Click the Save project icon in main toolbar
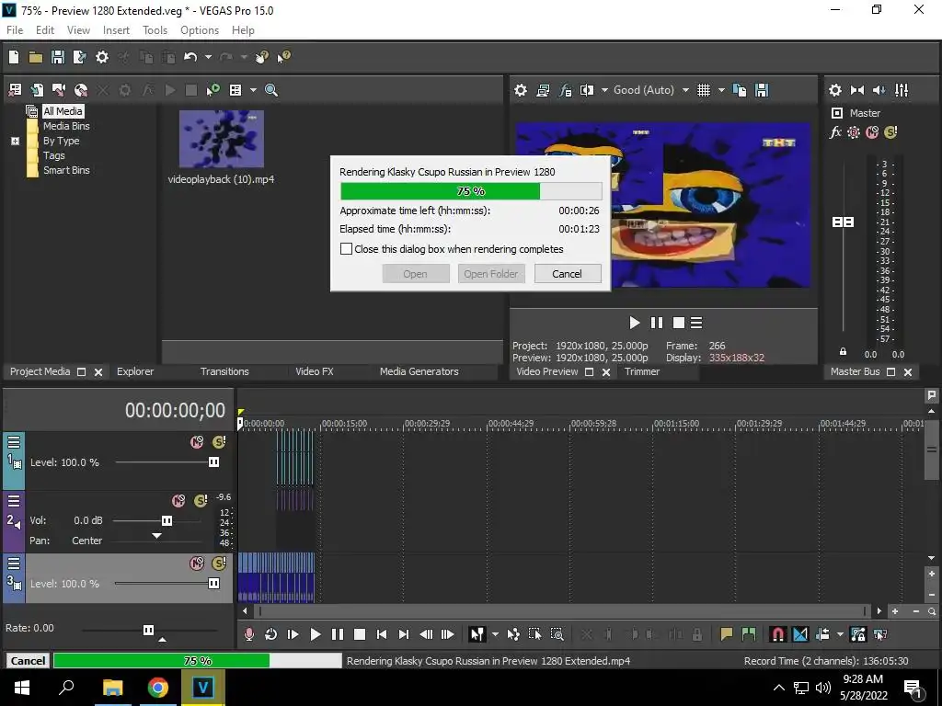Screen dimensions: 942x706 point(58,57)
